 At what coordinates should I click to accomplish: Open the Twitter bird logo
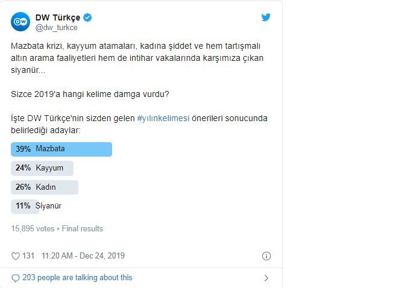pos(266,17)
